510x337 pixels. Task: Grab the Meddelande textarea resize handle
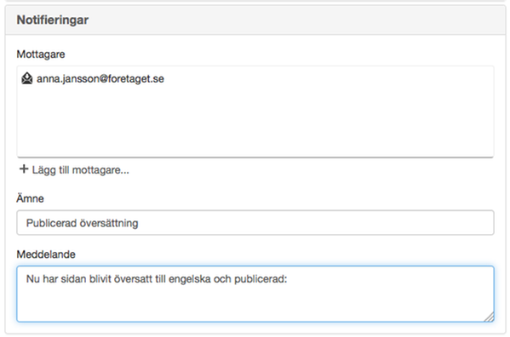[x=489, y=317]
